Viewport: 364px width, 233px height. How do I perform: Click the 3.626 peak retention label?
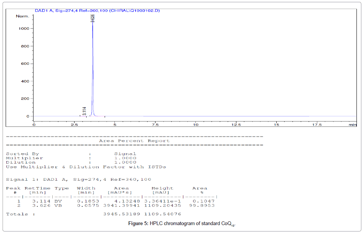click(93, 18)
